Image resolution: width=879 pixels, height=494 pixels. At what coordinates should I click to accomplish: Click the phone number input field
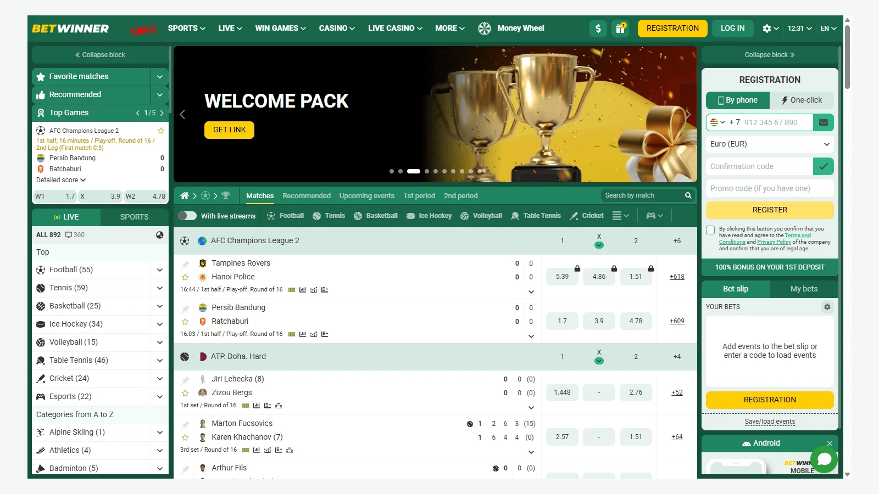tap(777, 122)
